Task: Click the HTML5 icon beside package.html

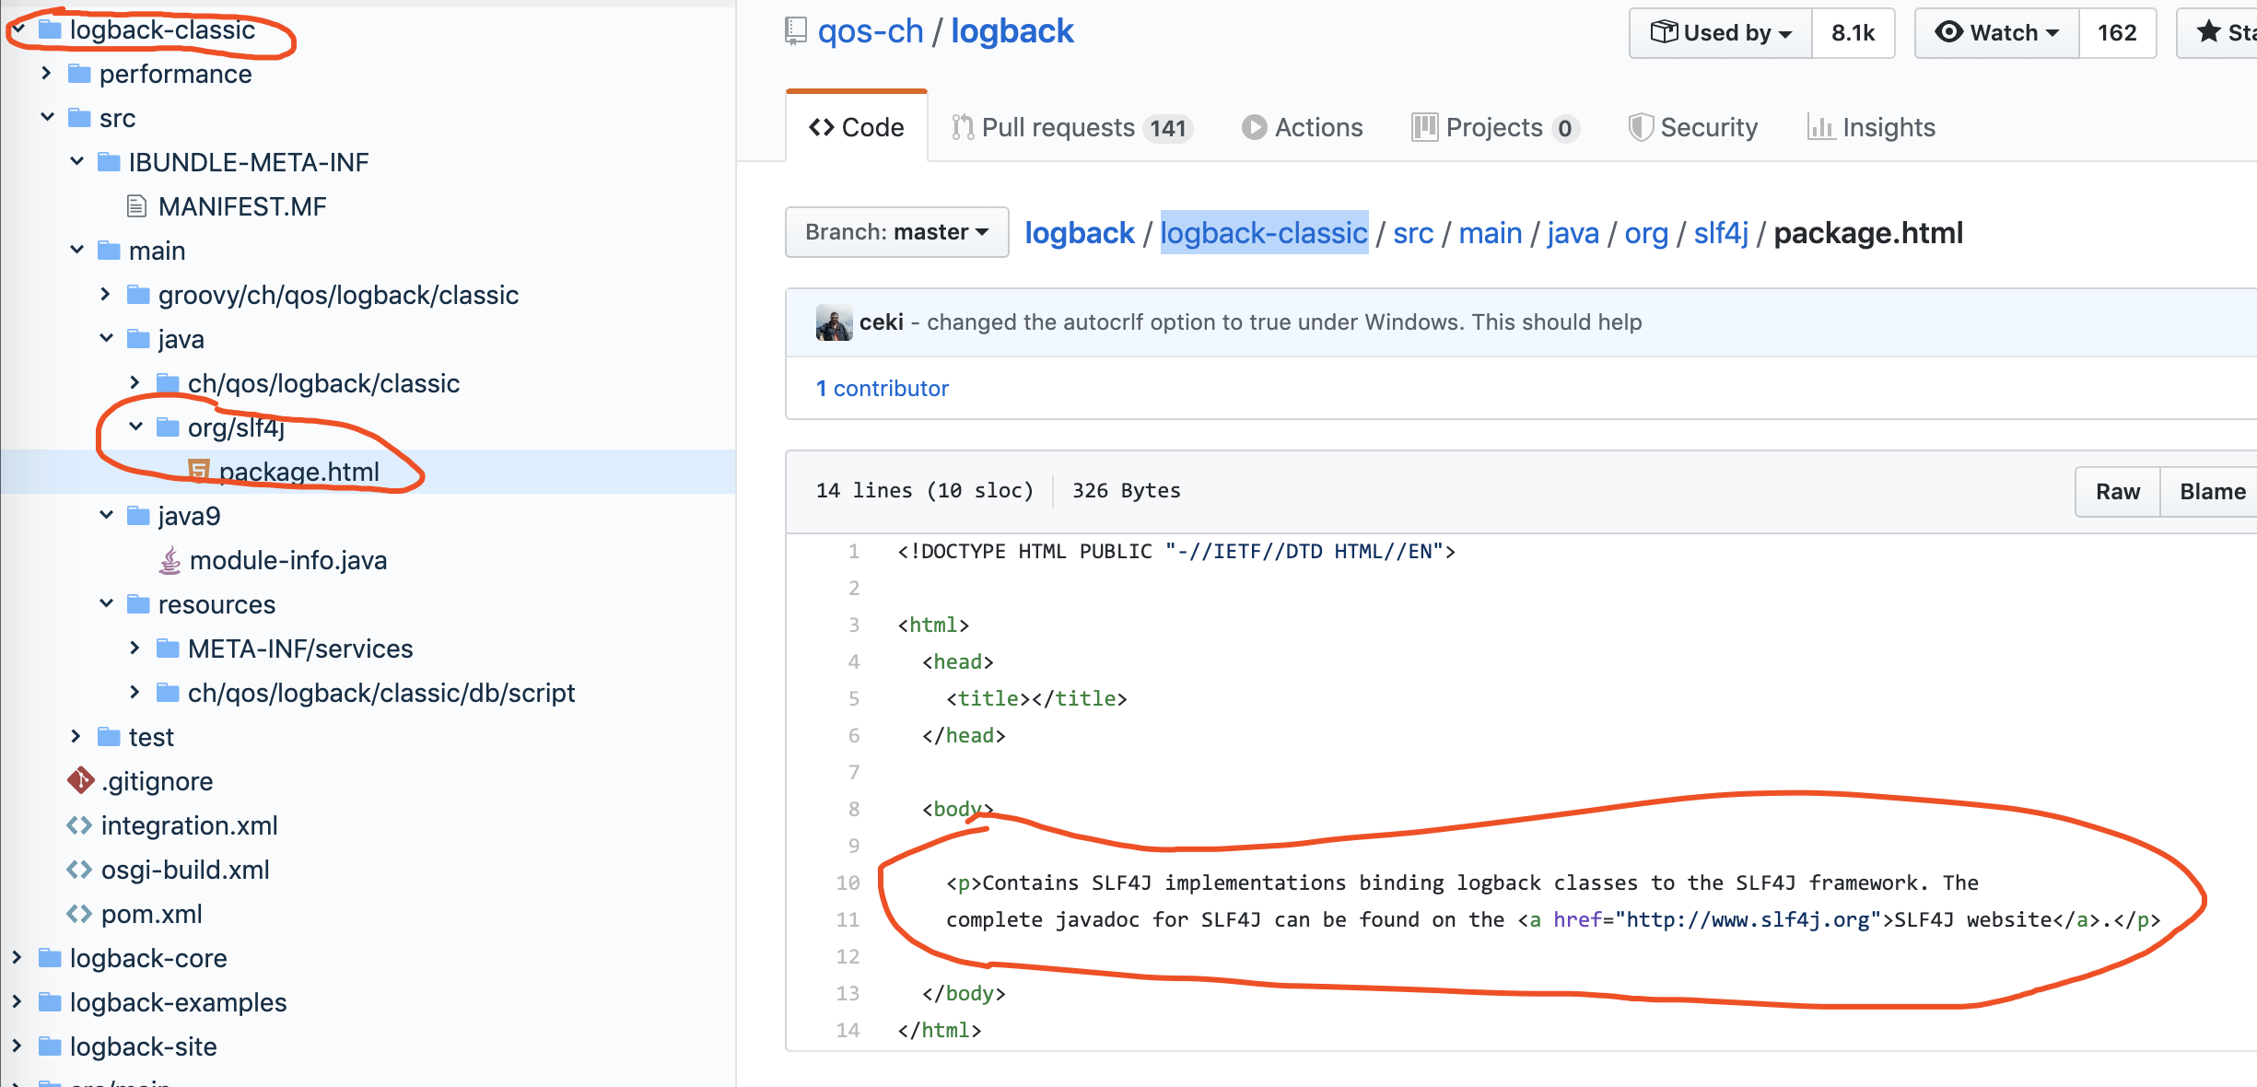Action: click(197, 471)
